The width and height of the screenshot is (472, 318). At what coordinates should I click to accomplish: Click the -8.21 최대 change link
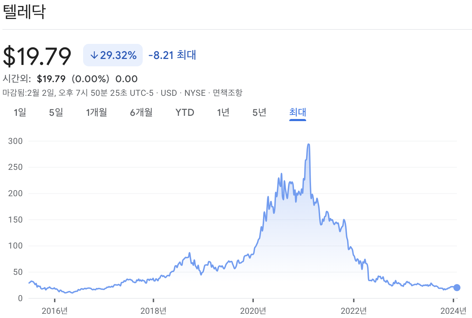coord(171,55)
